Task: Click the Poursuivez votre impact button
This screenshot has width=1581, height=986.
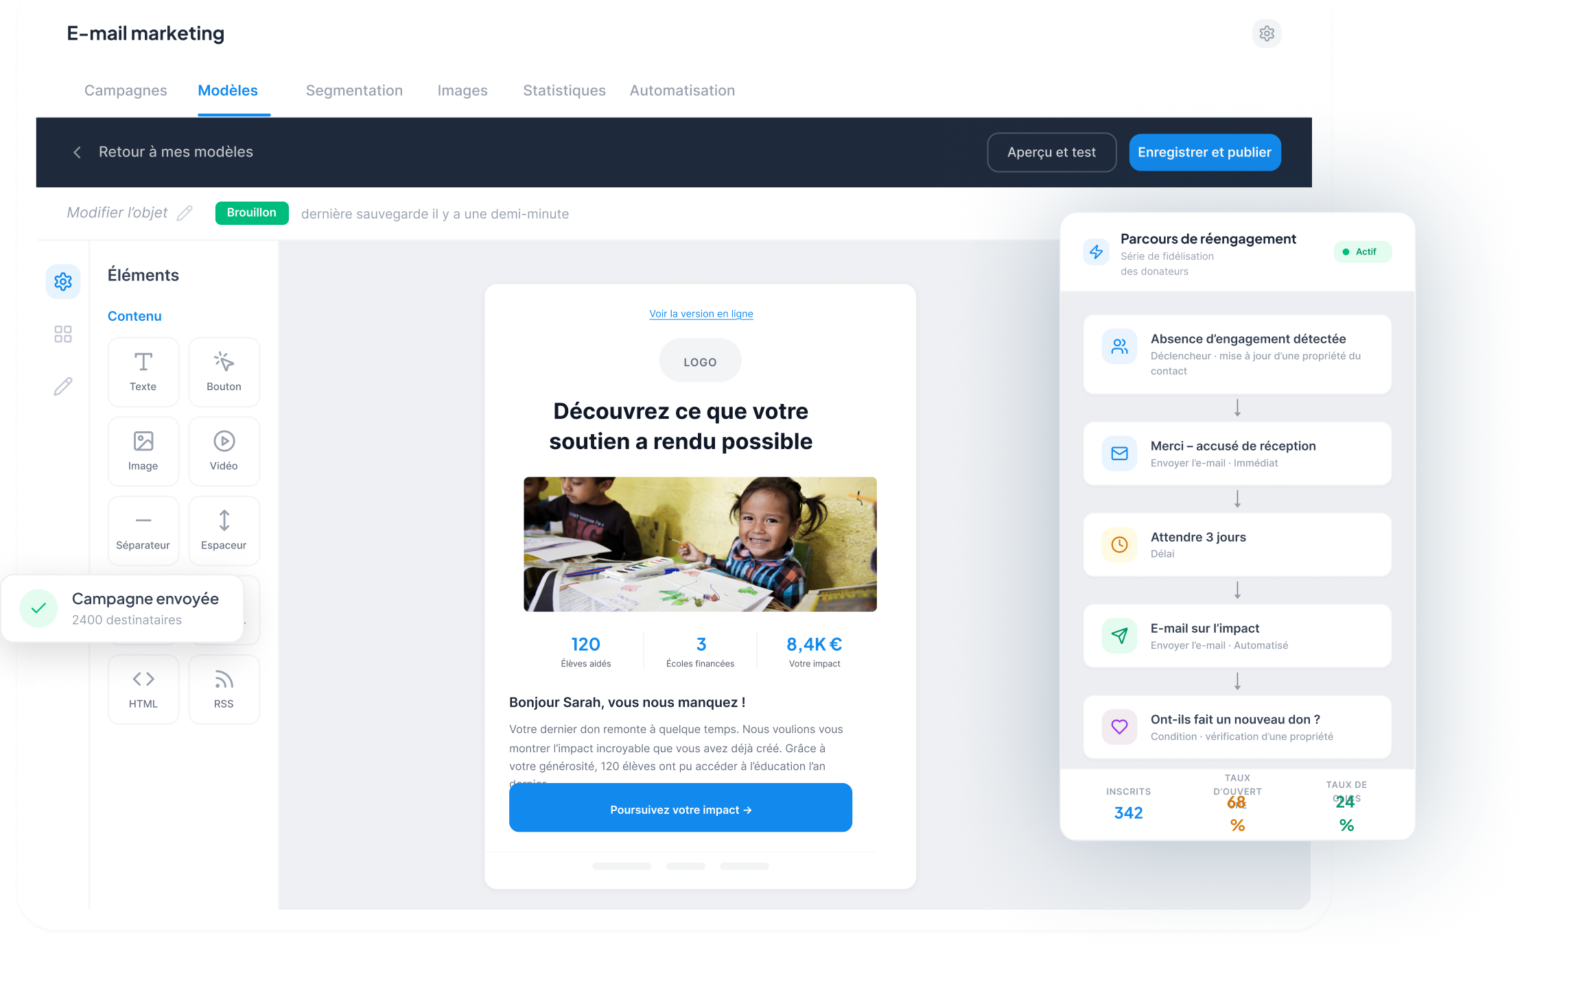Action: [681, 808]
